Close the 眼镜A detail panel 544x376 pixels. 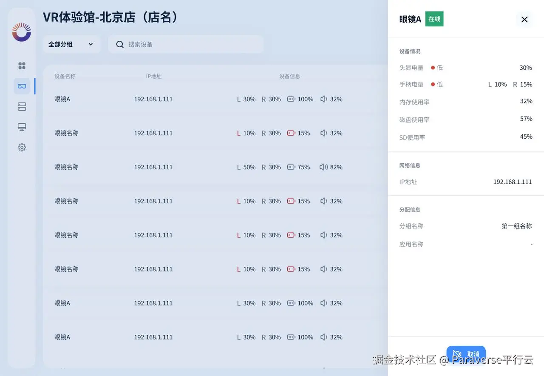524,20
